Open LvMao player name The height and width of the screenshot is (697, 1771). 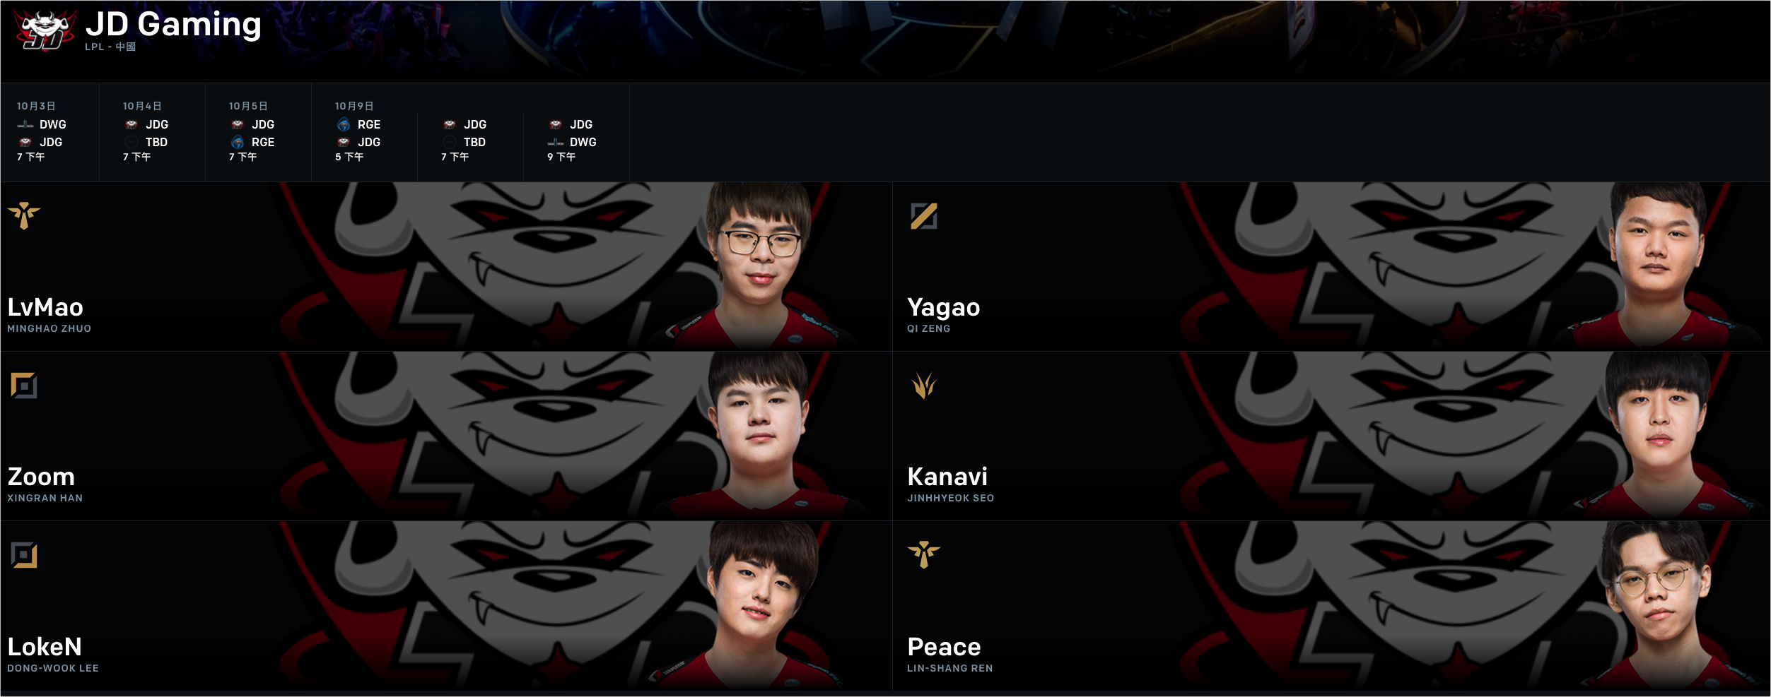(45, 307)
